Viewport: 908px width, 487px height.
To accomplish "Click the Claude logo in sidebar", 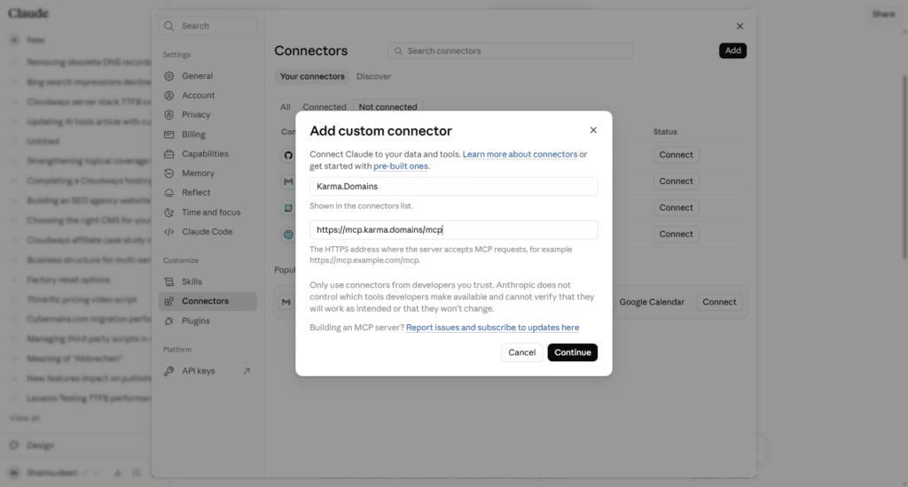I will (27, 13).
